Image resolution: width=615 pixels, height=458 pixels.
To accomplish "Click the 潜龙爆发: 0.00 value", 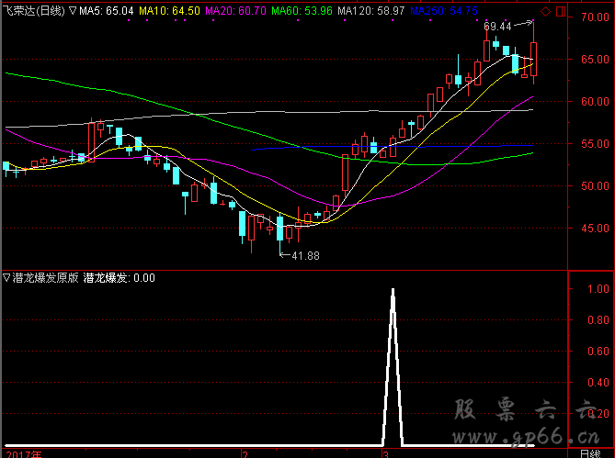I will pos(120,278).
